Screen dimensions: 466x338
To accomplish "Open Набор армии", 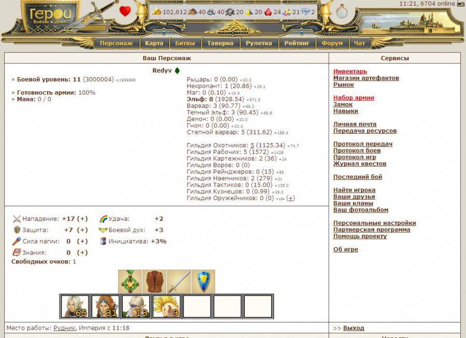I will tap(354, 98).
